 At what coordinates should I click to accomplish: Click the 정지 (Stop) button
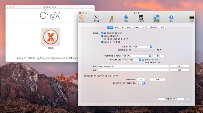(158, 56)
